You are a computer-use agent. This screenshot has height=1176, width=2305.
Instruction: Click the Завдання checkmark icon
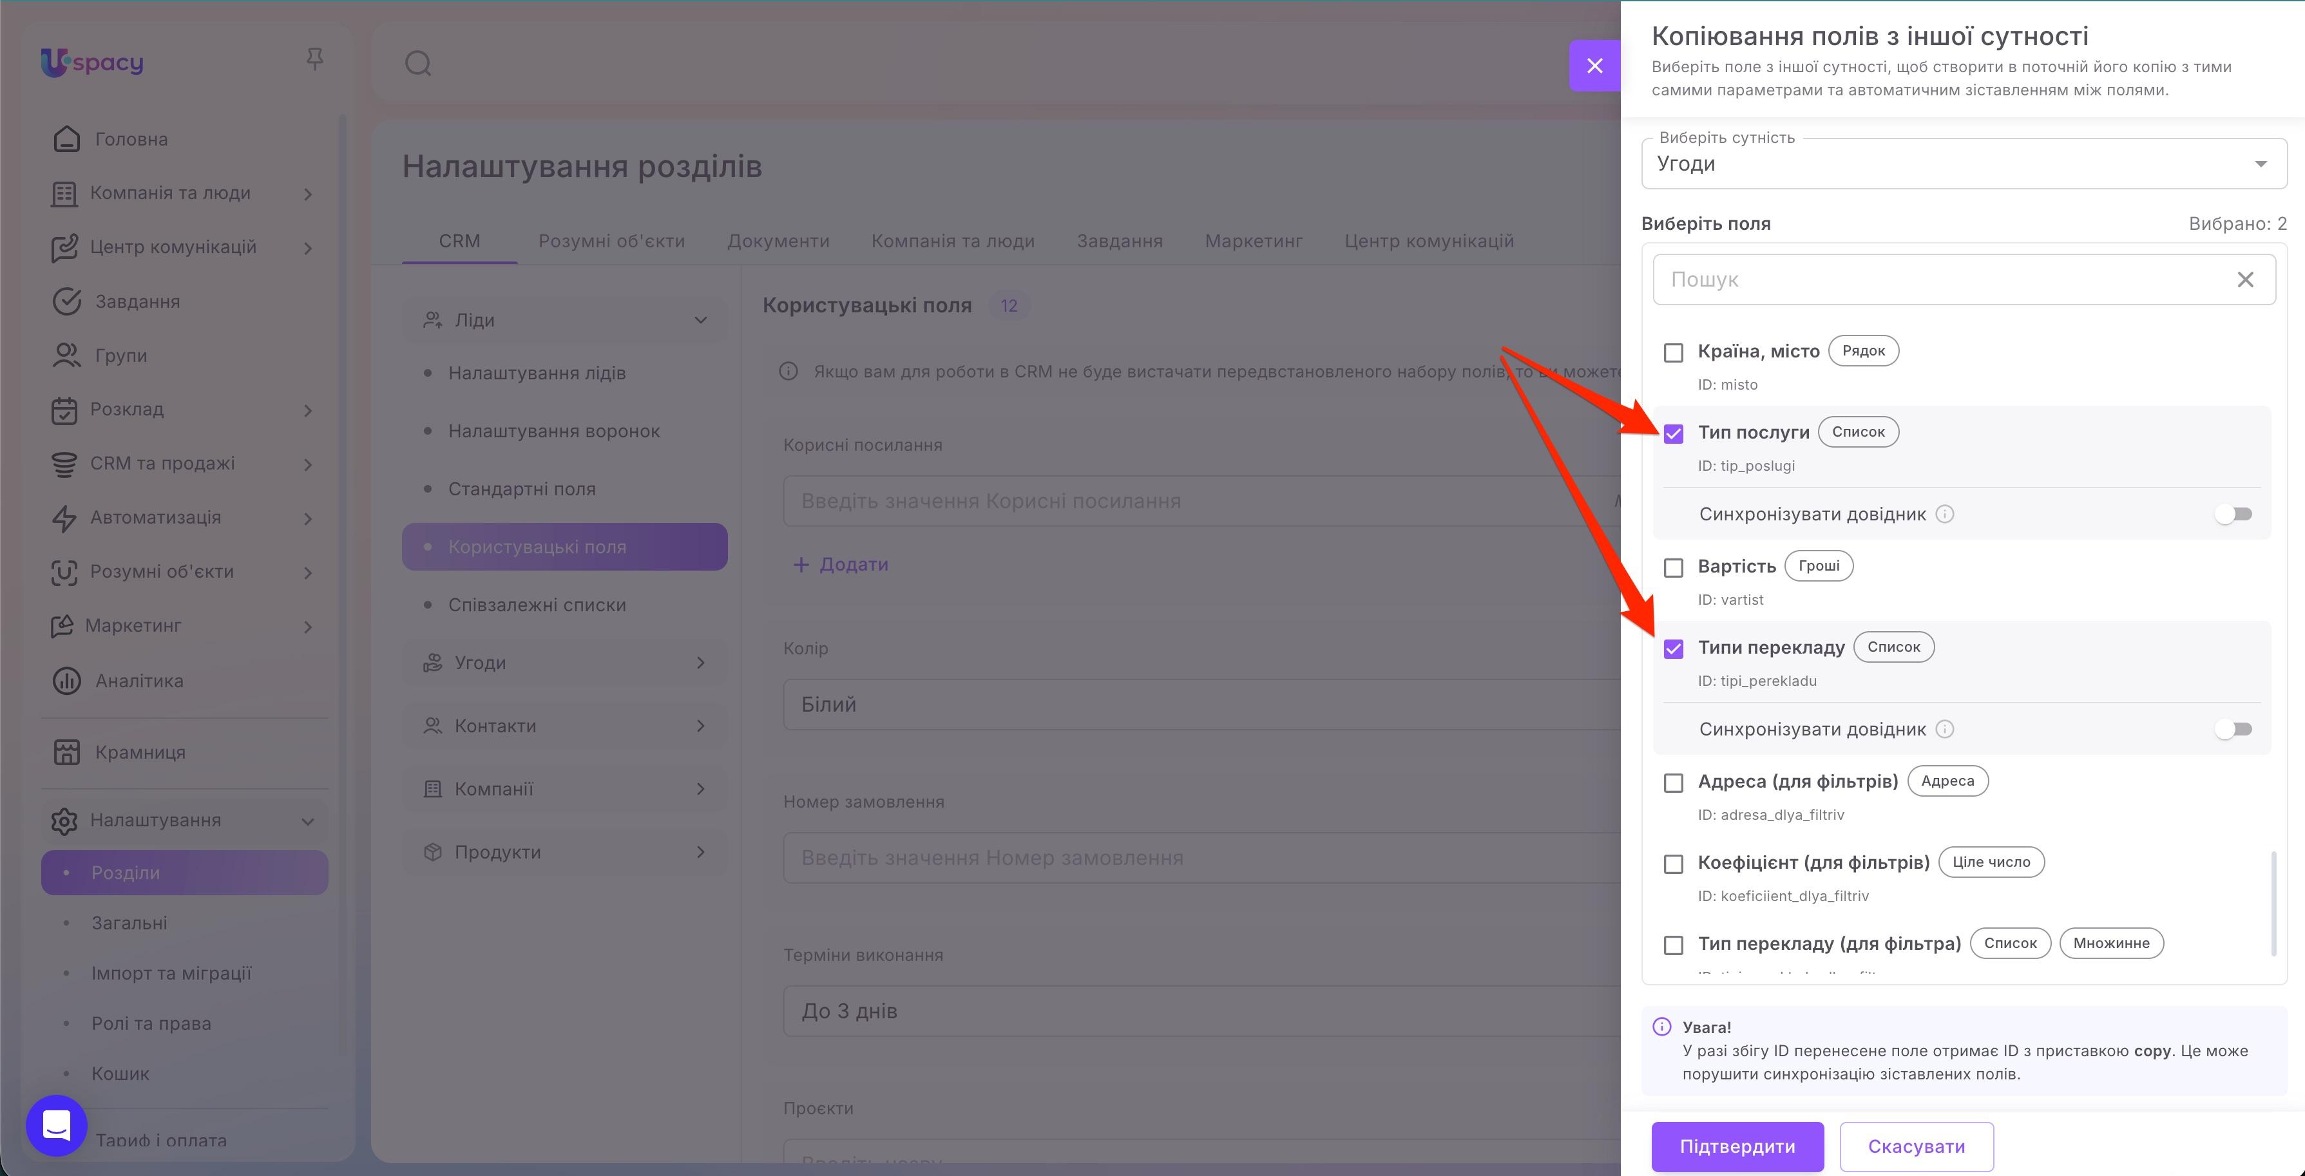click(66, 301)
